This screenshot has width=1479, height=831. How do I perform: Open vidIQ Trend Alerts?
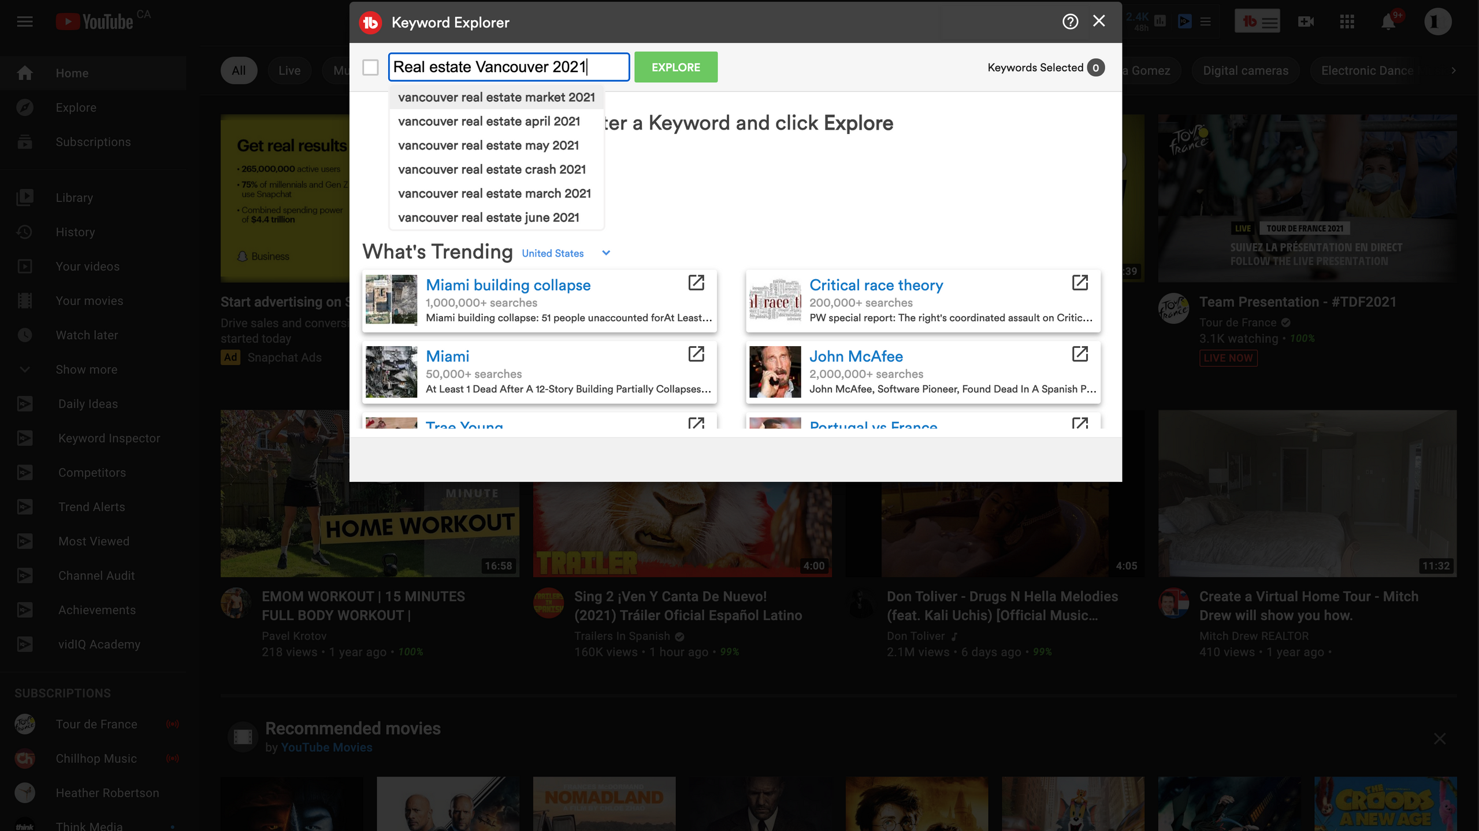pyautogui.click(x=93, y=507)
